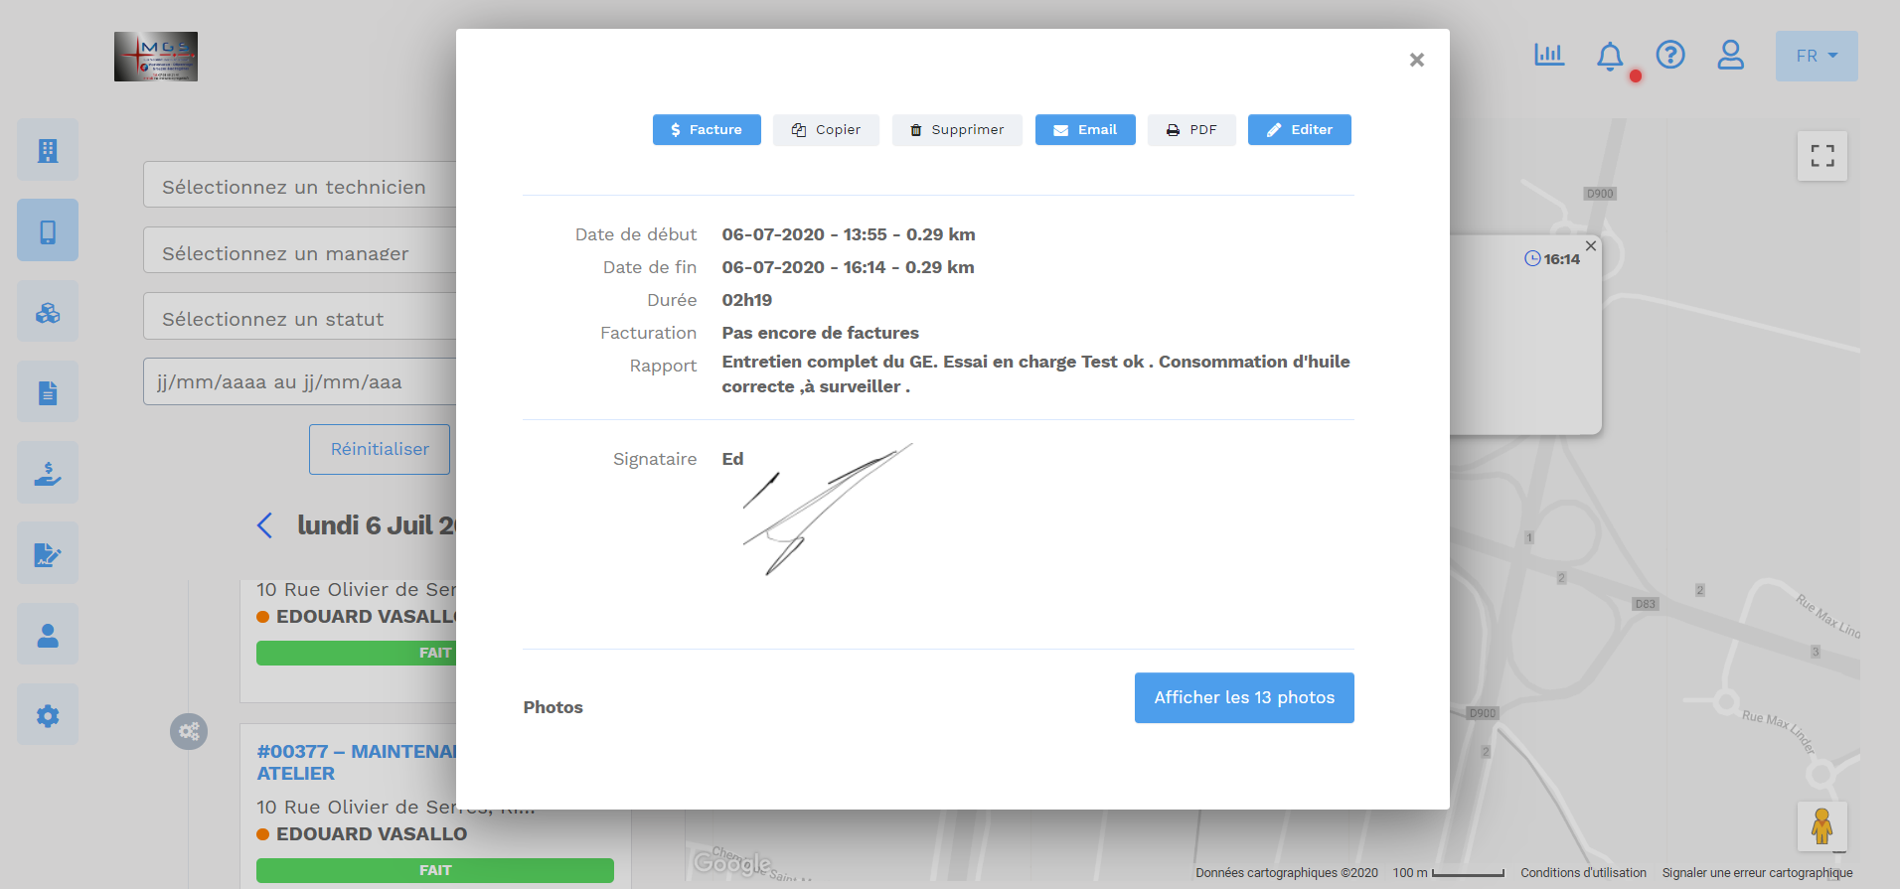1900x889 pixels.
Task: Open the help question mark icon
Action: [x=1670, y=55]
